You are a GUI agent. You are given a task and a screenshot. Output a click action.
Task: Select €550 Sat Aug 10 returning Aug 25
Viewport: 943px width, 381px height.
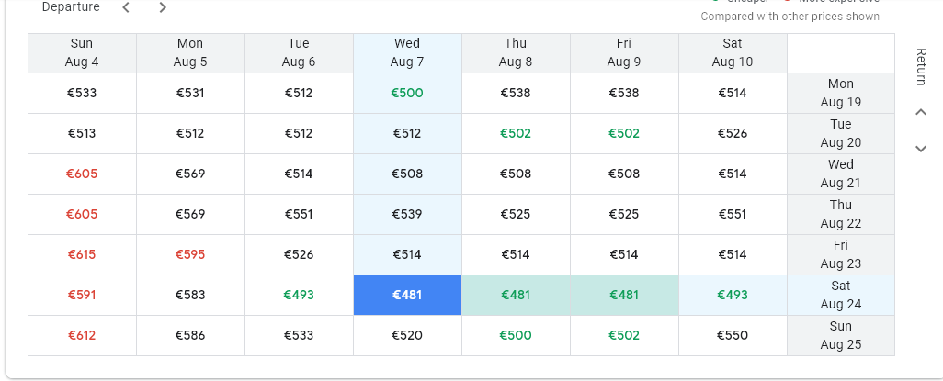733,335
